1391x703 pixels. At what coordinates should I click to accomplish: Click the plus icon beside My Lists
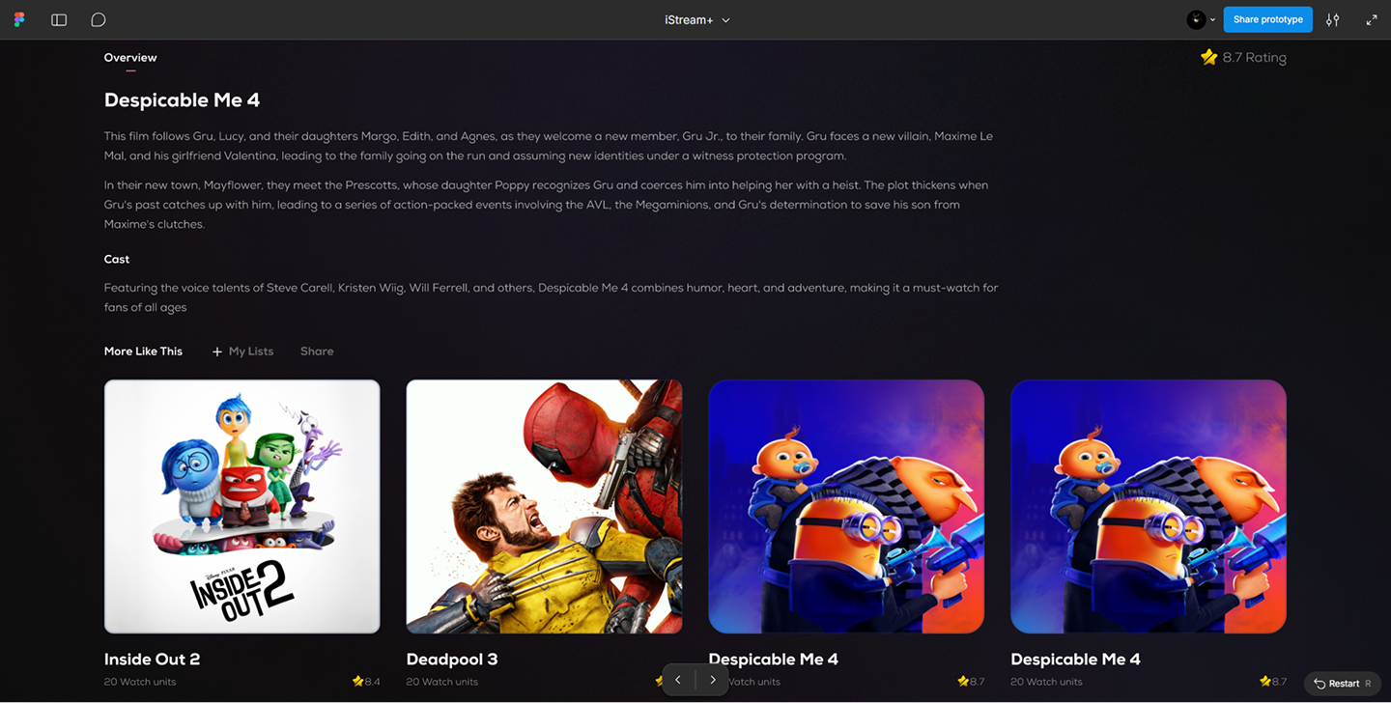[217, 351]
